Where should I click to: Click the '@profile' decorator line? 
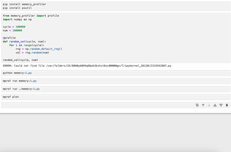[x=9, y=38]
